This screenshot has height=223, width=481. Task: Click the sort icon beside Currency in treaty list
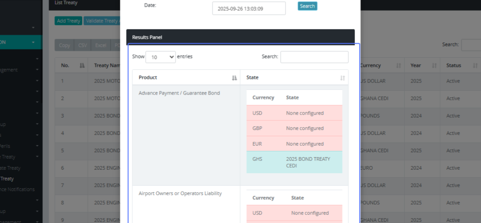click(398, 65)
